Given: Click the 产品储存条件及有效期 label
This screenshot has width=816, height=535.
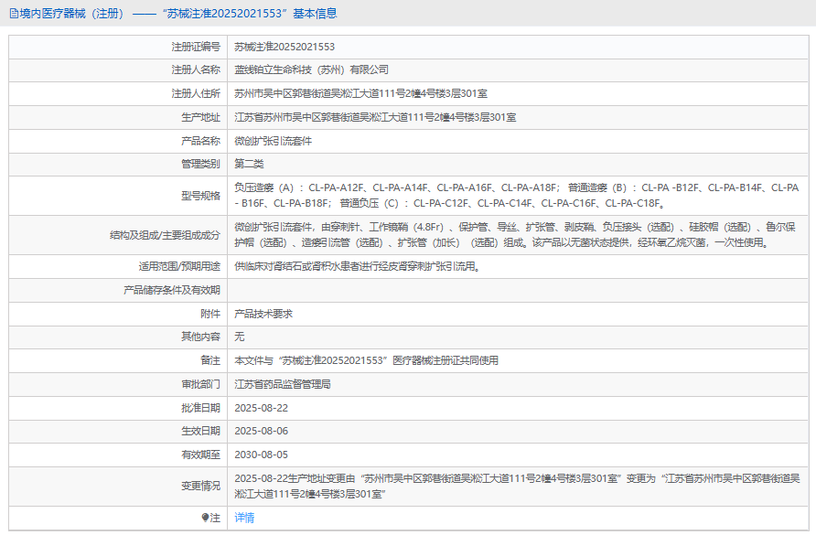Looking at the screenshot, I should point(172,291).
